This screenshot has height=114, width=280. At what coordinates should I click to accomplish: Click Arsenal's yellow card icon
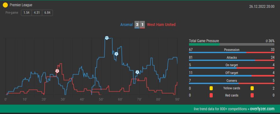click(211, 88)
